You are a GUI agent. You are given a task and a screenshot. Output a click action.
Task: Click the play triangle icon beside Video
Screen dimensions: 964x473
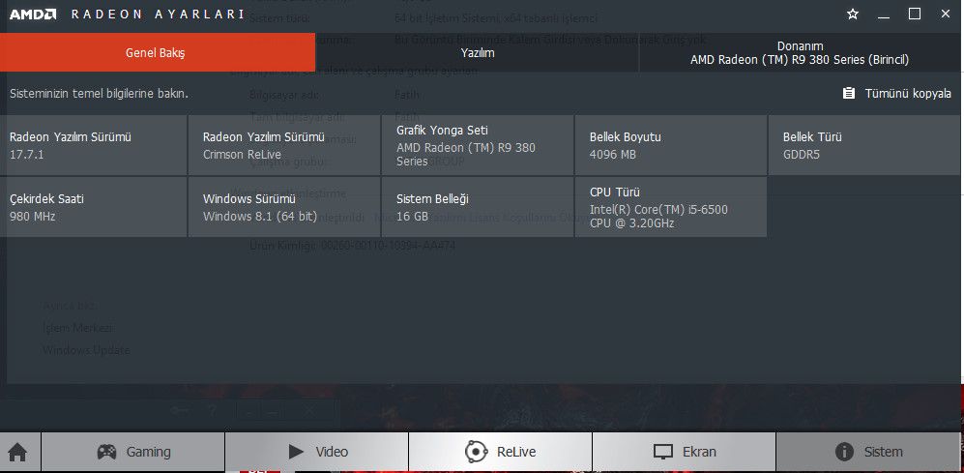[x=296, y=452]
